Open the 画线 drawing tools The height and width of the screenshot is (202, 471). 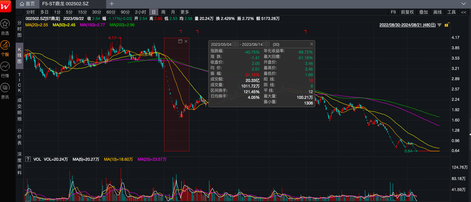point(437,12)
